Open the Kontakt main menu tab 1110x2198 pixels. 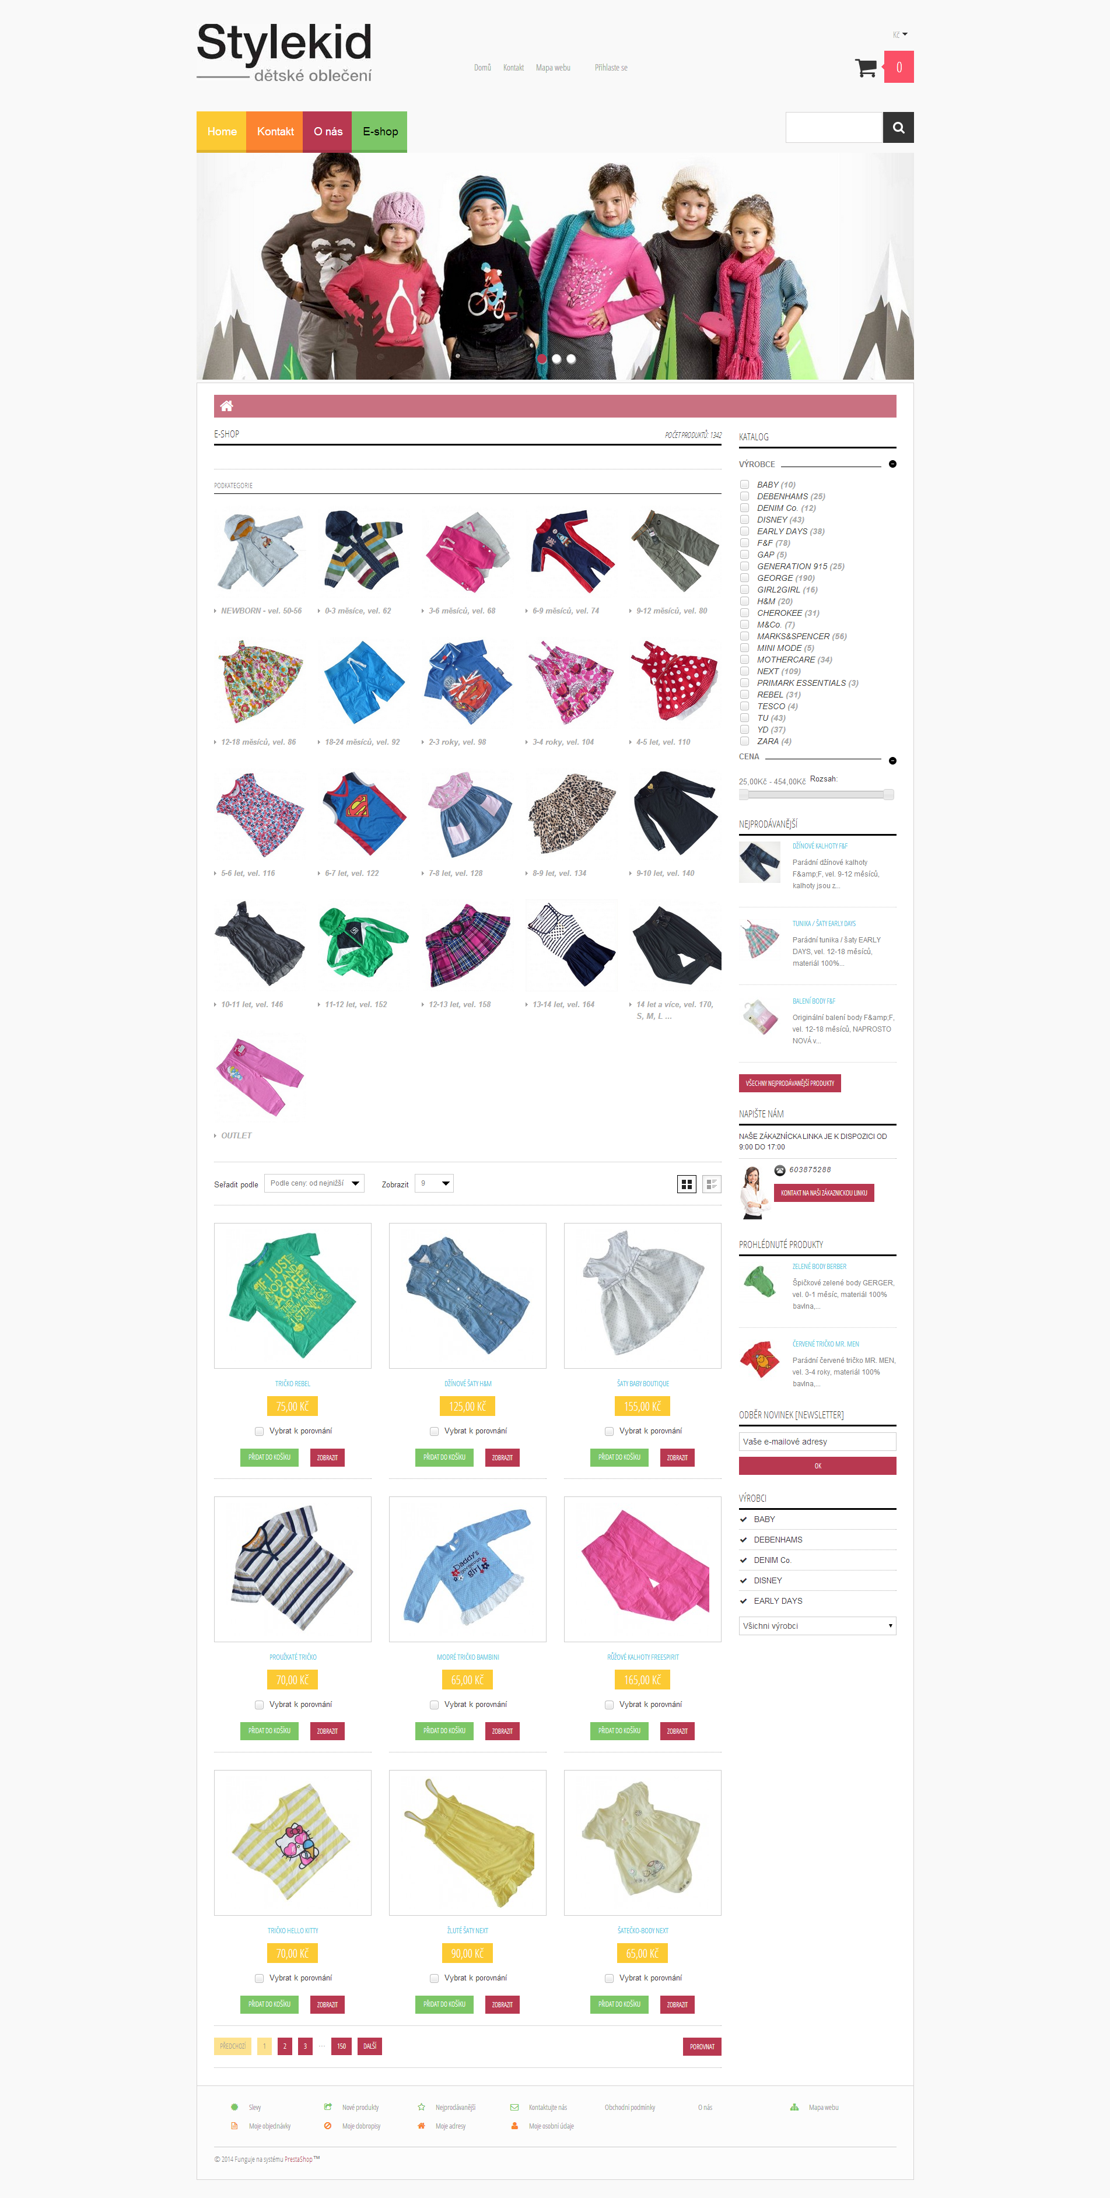click(x=275, y=131)
